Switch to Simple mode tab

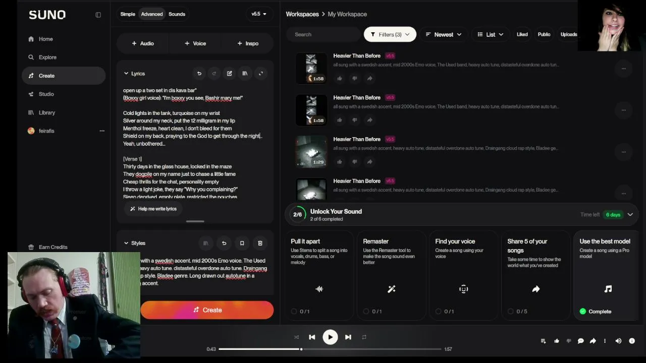128,14
